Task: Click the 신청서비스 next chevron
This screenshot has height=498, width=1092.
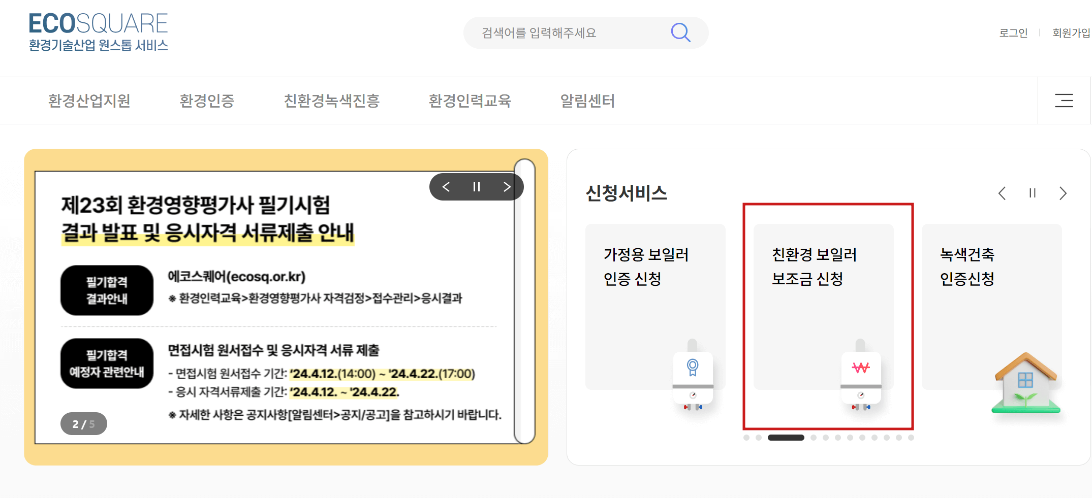Action: (x=1063, y=193)
